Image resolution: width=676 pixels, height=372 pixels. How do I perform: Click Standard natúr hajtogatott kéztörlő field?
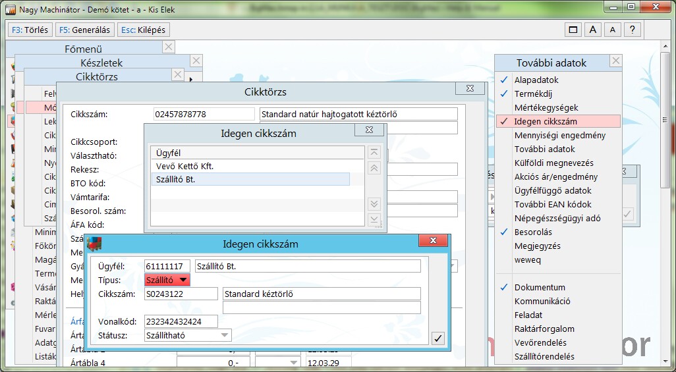pyautogui.click(x=358, y=114)
